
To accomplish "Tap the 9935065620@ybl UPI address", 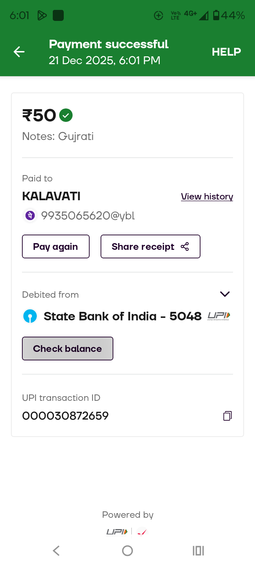I will click(x=88, y=215).
